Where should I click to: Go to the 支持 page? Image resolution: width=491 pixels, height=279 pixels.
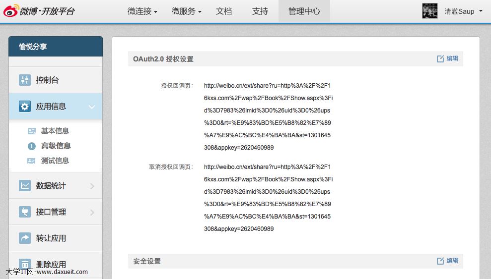tap(260, 11)
